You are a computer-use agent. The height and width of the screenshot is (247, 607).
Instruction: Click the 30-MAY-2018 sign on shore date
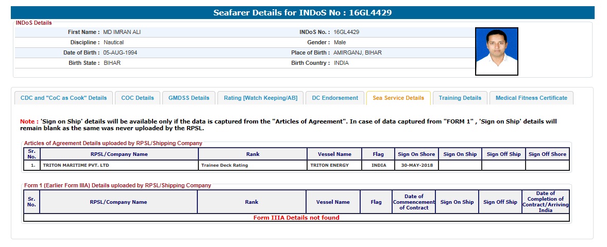pyautogui.click(x=416, y=166)
